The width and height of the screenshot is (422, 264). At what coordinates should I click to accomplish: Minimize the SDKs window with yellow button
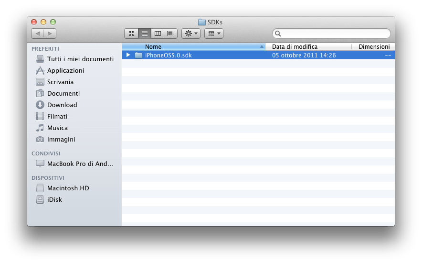(x=43, y=22)
